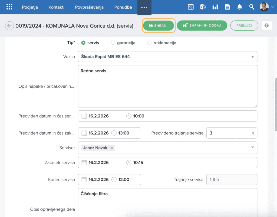Go back with the arrow icon

point(9,26)
